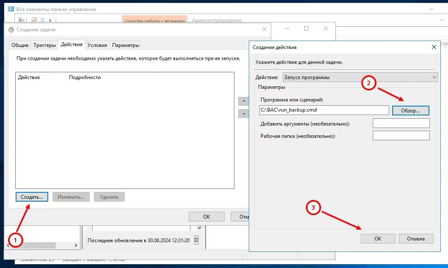Click the Программа или сценарий path field
Viewport: 448px width, 268px height.
coord(324,110)
